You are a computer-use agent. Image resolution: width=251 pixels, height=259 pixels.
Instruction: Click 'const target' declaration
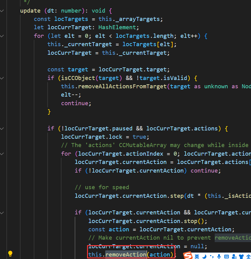pos(68,70)
